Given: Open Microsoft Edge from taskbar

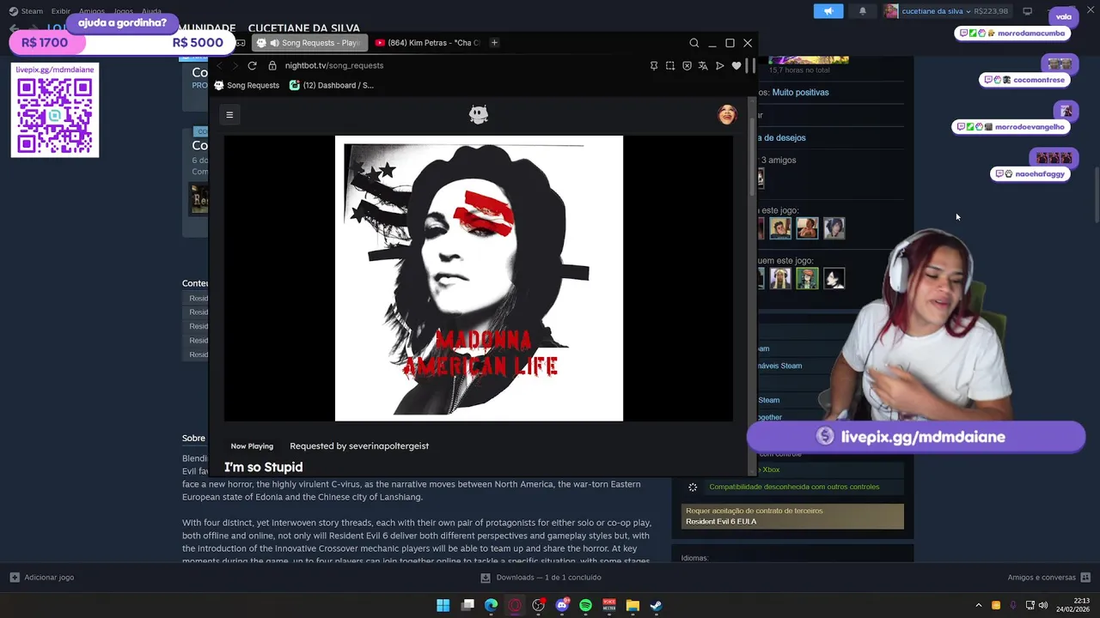Looking at the screenshot, I should (x=491, y=605).
